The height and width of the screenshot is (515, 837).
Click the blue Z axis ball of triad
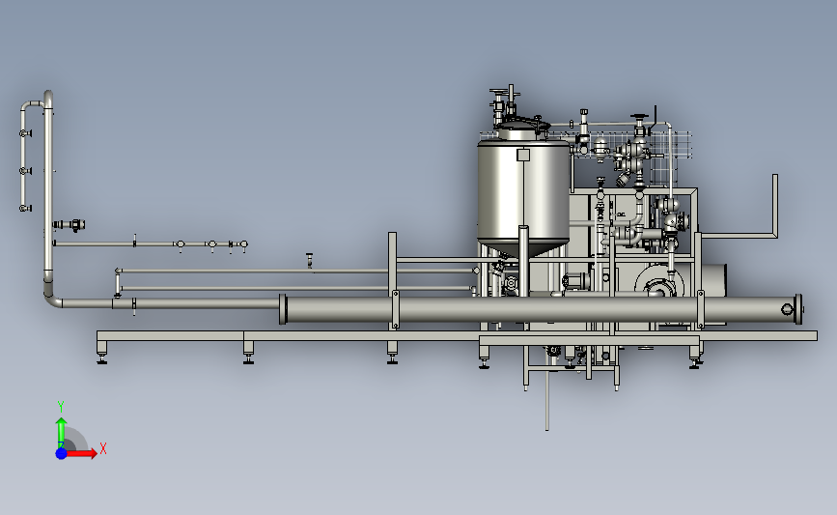[x=62, y=453]
